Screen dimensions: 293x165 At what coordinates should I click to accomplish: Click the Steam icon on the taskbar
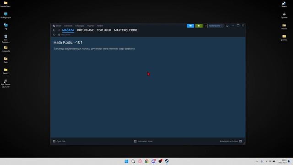[167, 161]
